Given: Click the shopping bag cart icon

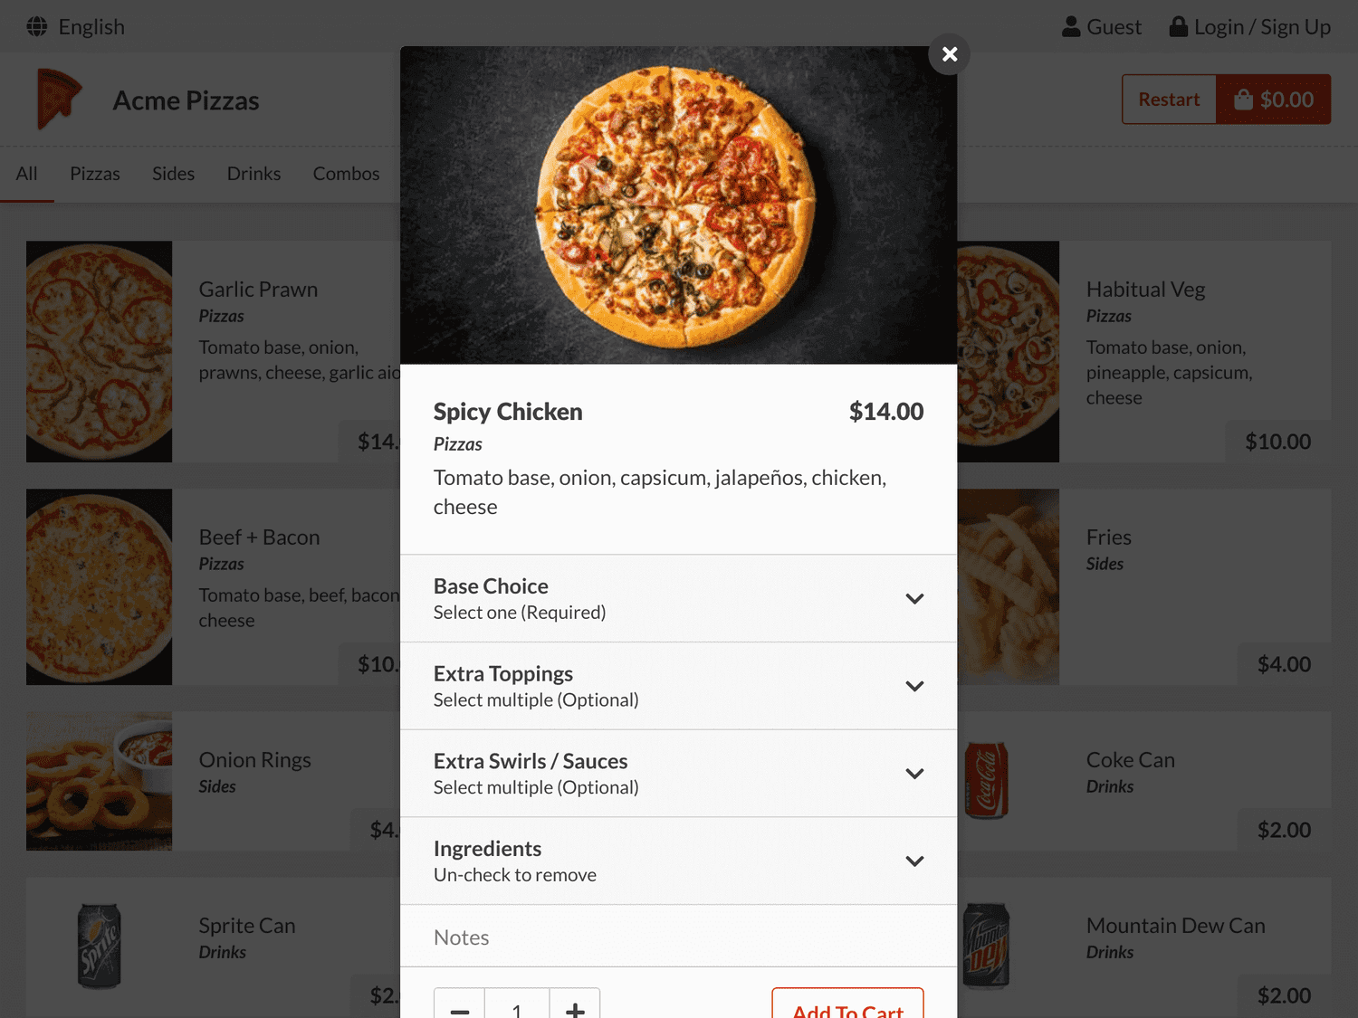Looking at the screenshot, I should (x=1244, y=100).
